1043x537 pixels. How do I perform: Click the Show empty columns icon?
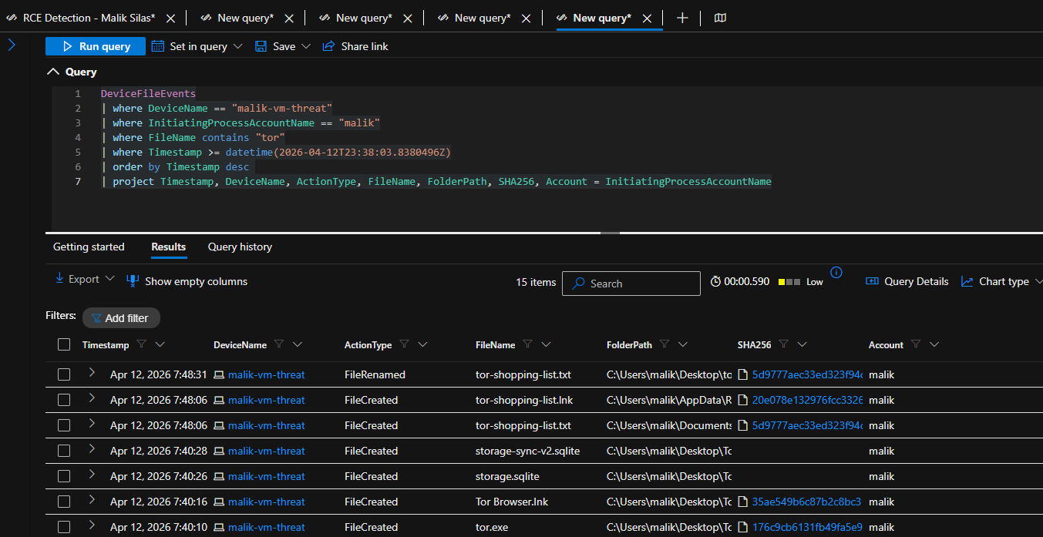coord(133,280)
